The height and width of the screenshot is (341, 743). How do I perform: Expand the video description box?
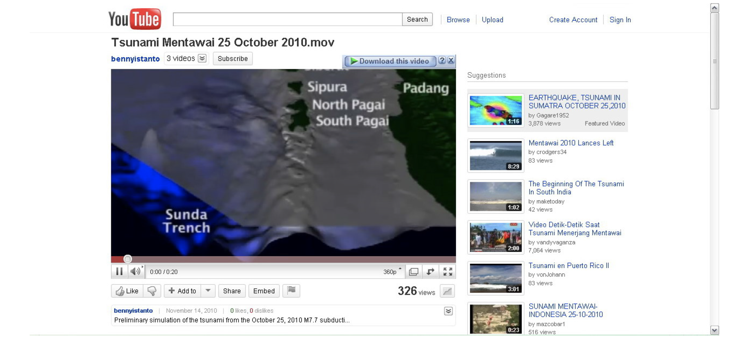pos(448,311)
